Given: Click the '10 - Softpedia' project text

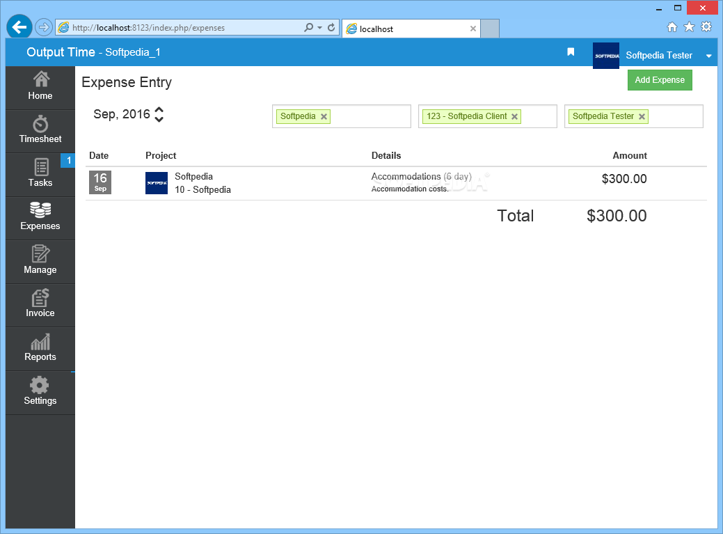Looking at the screenshot, I should tap(203, 189).
